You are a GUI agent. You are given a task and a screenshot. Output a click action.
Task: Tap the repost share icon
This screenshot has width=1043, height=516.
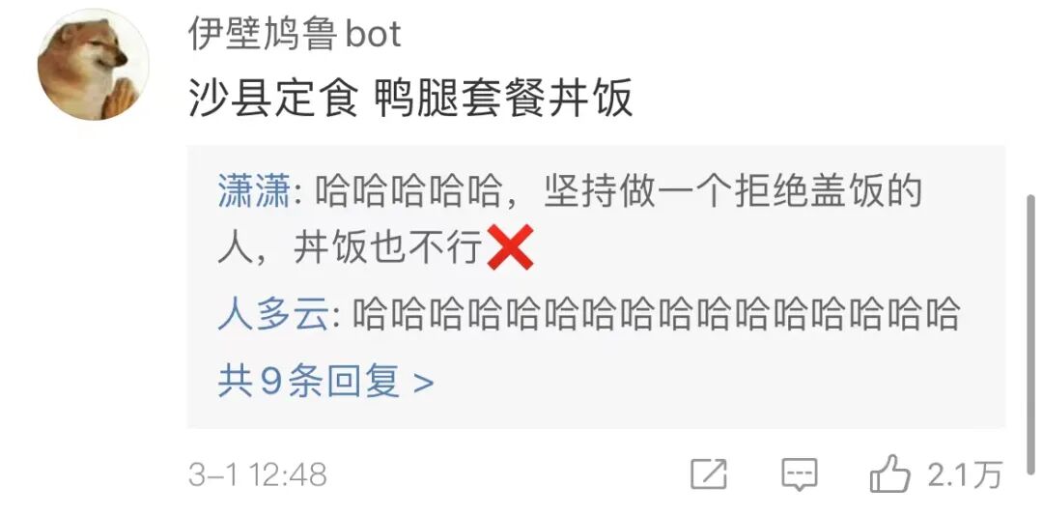tap(709, 474)
